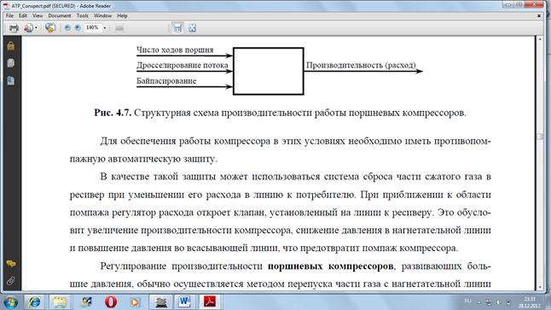Viewport: 551px width, 310px height.
Task: Click the label 'Байпасирование'
Action: pos(166,81)
